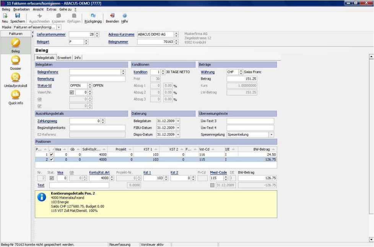Open the Umlaufprotokoll sidebar icon
Image resolution: width=374 pixels, height=247 pixels.
tap(16, 77)
